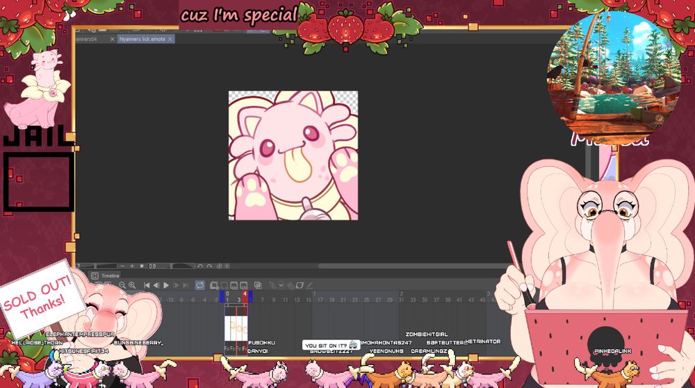
Task: Play the animation
Action: click(166, 285)
